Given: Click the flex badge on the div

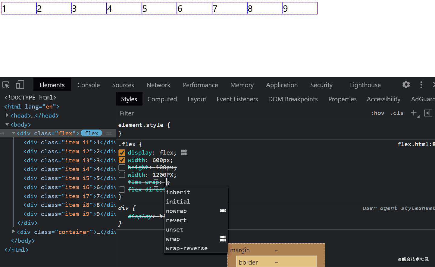Looking at the screenshot, I should pyautogui.click(x=91, y=133).
